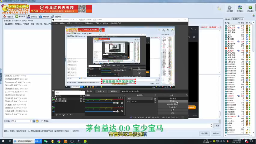
Task: Click the share icon in dark window behind OBS
Action: click(x=194, y=37)
